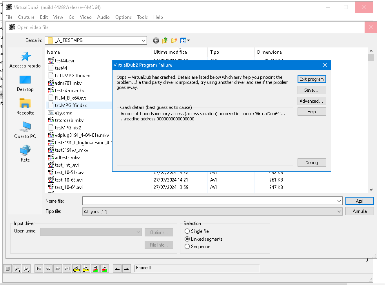Step one frame forward icon
The width and height of the screenshot is (385, 285).
pyautogui.click(x=58, y=269)
